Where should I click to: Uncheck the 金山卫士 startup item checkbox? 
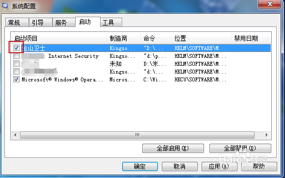click(x=16, y=48)
